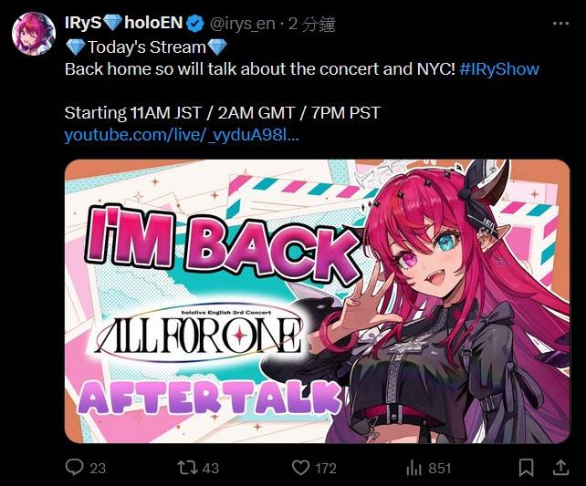The image size is (586, 486).
Task: Click the view count 851
Action: click(440, 468)
